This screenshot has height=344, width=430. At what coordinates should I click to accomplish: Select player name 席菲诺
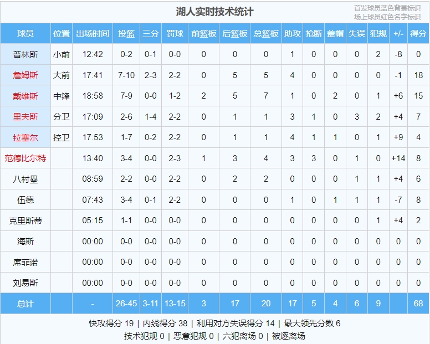pos(25,263)
